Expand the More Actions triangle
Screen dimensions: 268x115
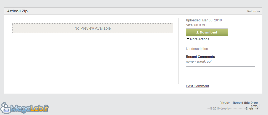coord(188,39)
